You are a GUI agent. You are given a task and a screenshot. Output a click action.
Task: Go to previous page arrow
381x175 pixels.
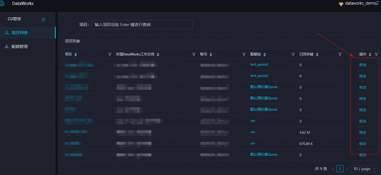(333, 169)
